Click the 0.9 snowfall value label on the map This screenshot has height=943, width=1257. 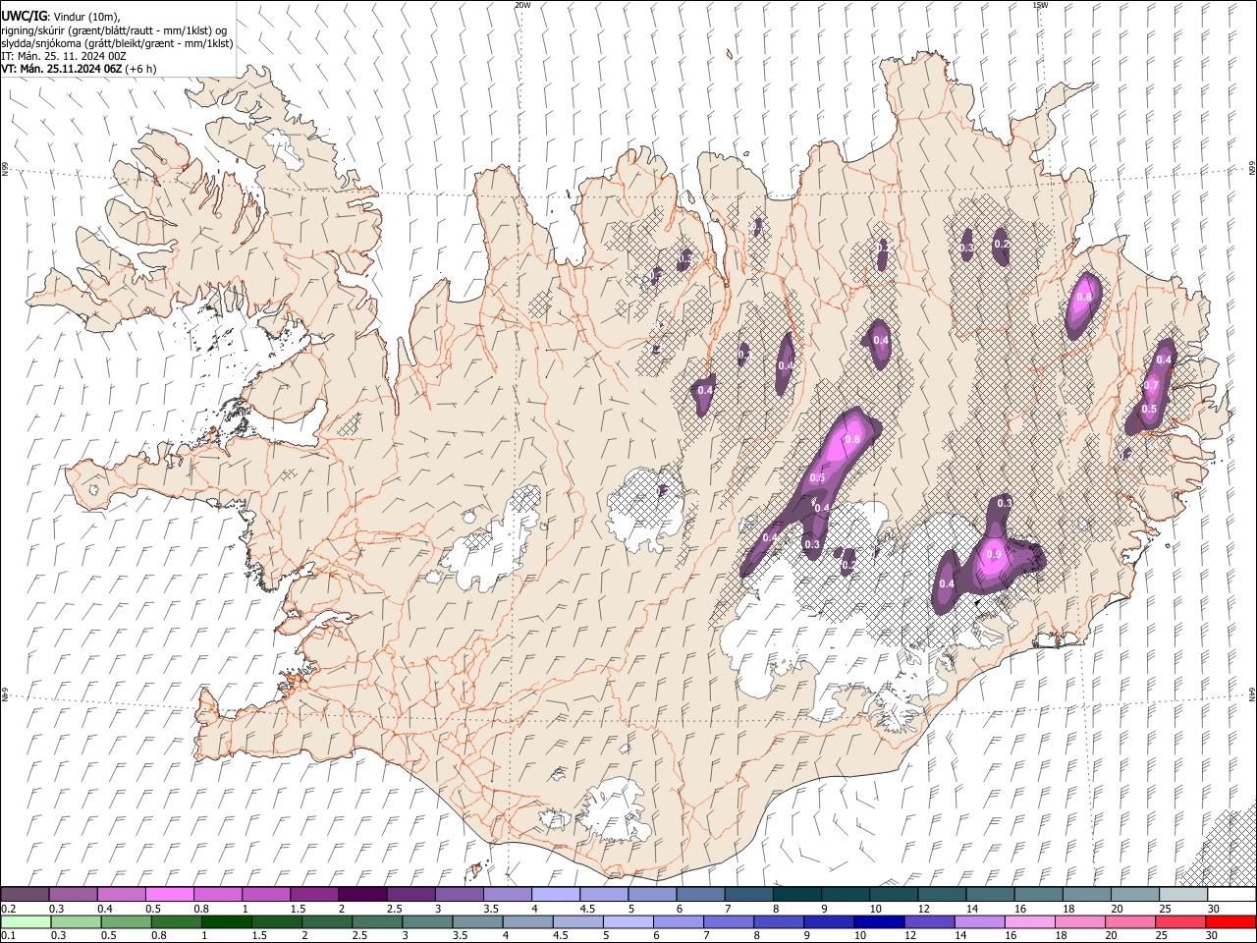click(x=993, y=555)
